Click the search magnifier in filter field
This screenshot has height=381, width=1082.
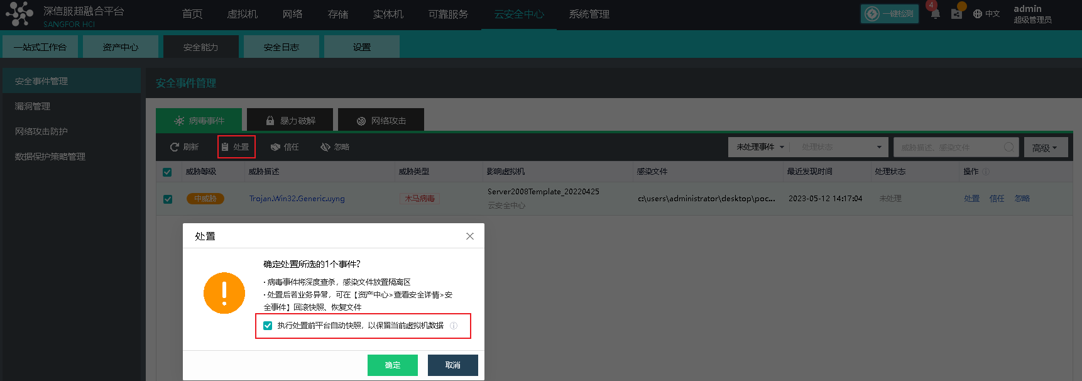(1008, 147)
